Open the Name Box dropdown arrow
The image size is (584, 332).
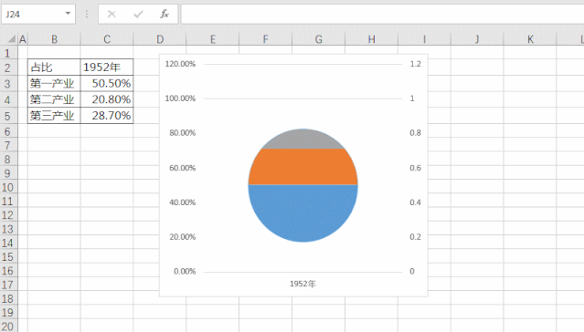[68, 14]
